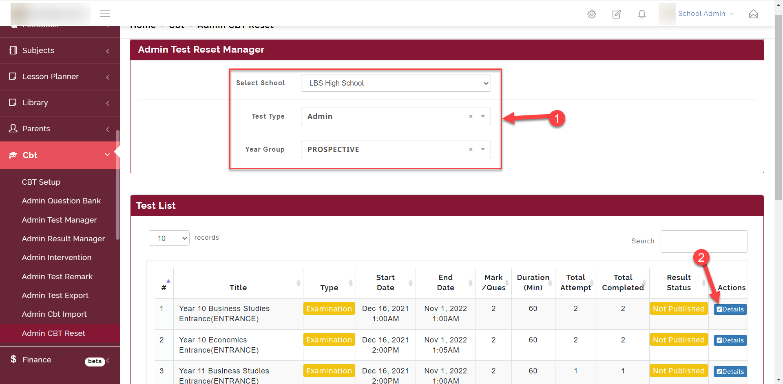Open Details for Year 10 Business Studies
This screenshot has width=783, height=384.
tap(730, 309)
